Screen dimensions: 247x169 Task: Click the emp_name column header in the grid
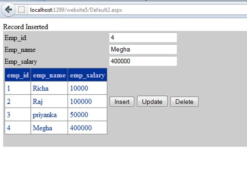(x=49, y=75)
